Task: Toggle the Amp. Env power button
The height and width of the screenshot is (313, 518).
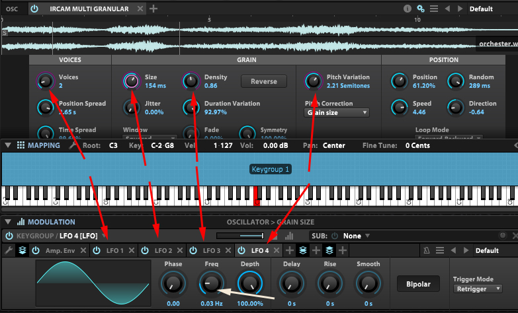Action: pos(36,251)
